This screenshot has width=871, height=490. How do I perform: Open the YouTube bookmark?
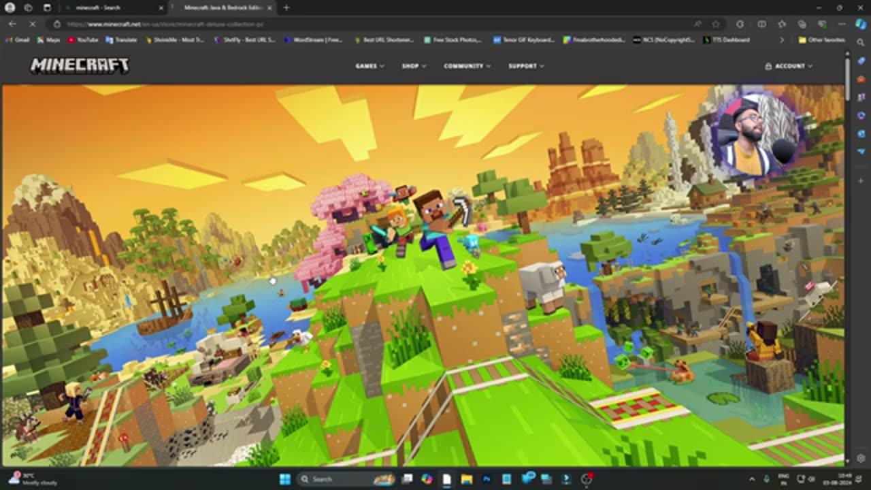click(x=83, y=40)
